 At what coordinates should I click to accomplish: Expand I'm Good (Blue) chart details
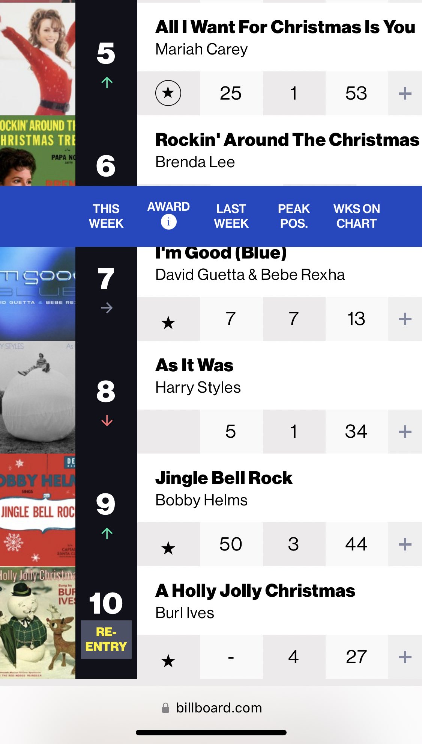pos(405,319)
